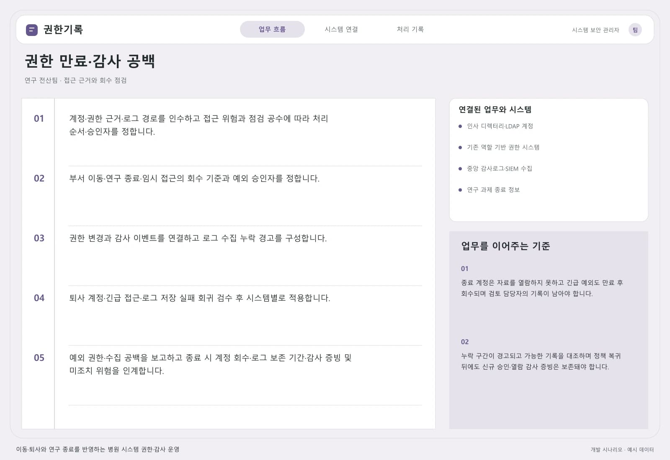Image resolution: width=670 pixels, height=460 pixels.
Task: Click the 권한기록 app logo icon
Action: coord(32,30)
